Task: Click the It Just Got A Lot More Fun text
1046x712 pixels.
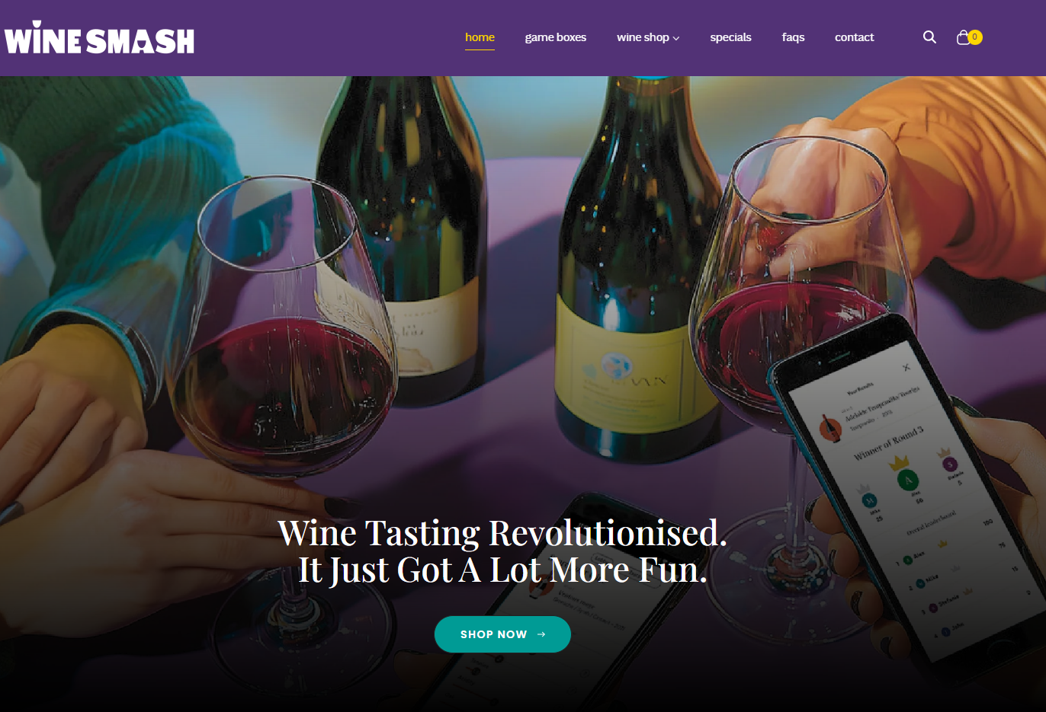Action: pos(502,570)
